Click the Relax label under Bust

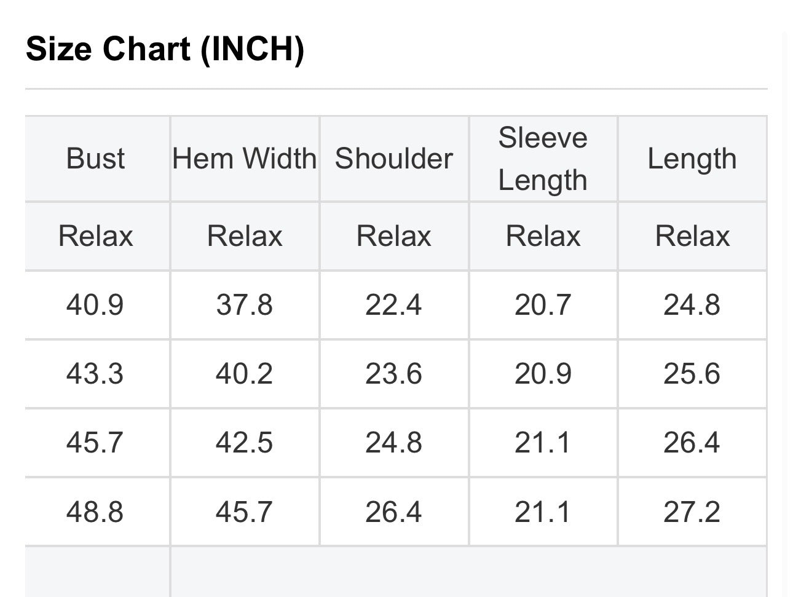pos(95,236)
